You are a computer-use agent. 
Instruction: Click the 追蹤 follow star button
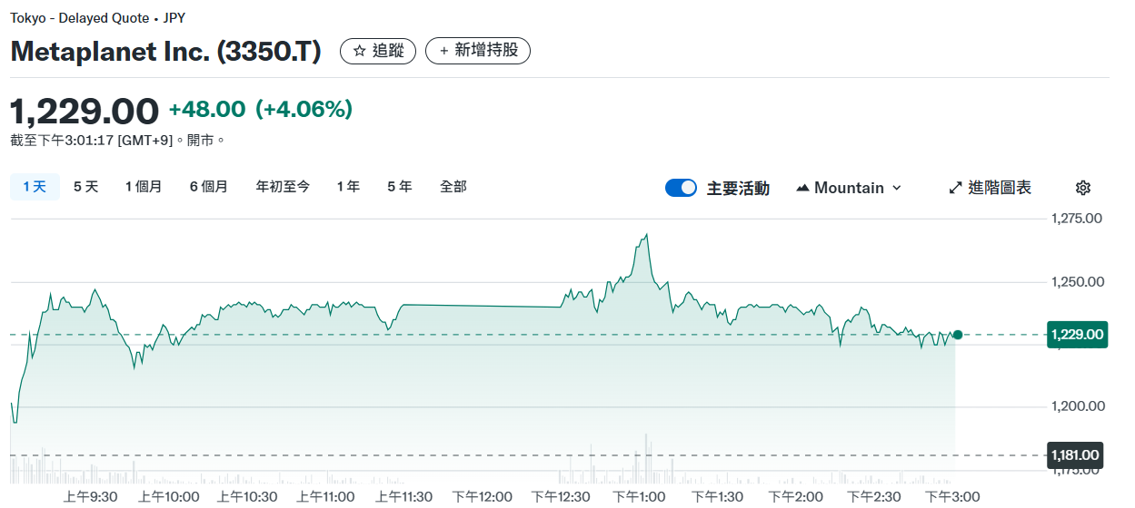378,51
